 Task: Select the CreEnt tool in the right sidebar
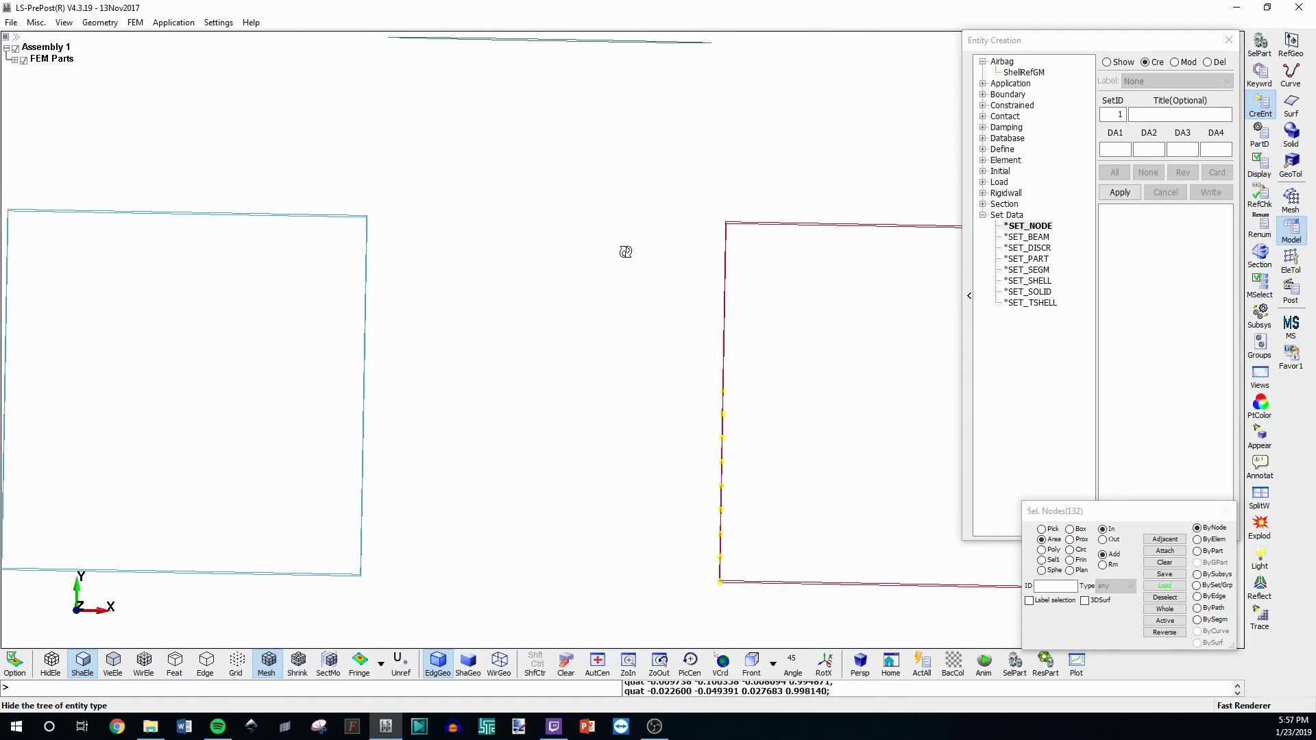pos(1260,104)
